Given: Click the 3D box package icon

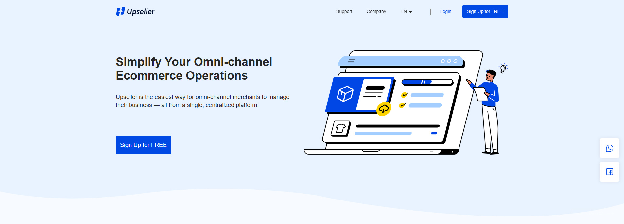Looking at the screenshot, I should pos(345,94).
